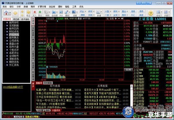The width and height of the screenshot is (174, 120).
Task: Click the 外汇 toolbar button
Action: pos(133,15)
